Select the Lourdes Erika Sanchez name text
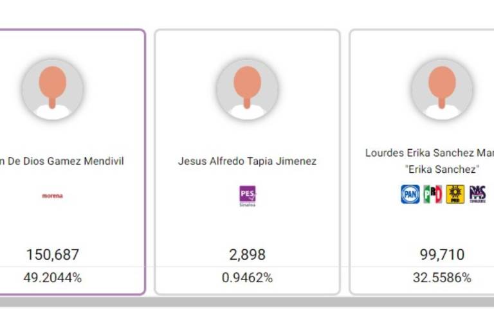This screenshot has height=329, width=494. click(429, 153)
